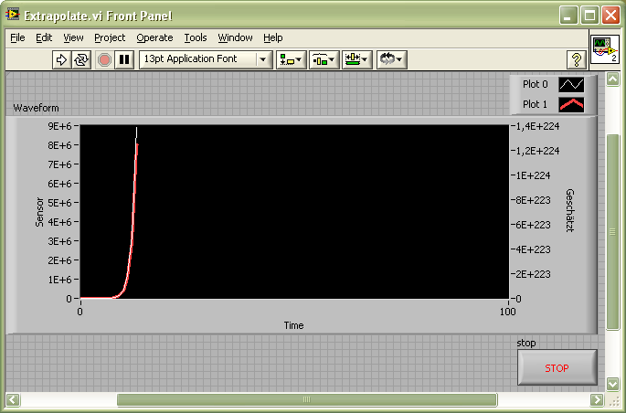This screenshot has height=413, width=626.
Task: Click the vertical scrollbar down arrow
Action: tap(613, 384)
